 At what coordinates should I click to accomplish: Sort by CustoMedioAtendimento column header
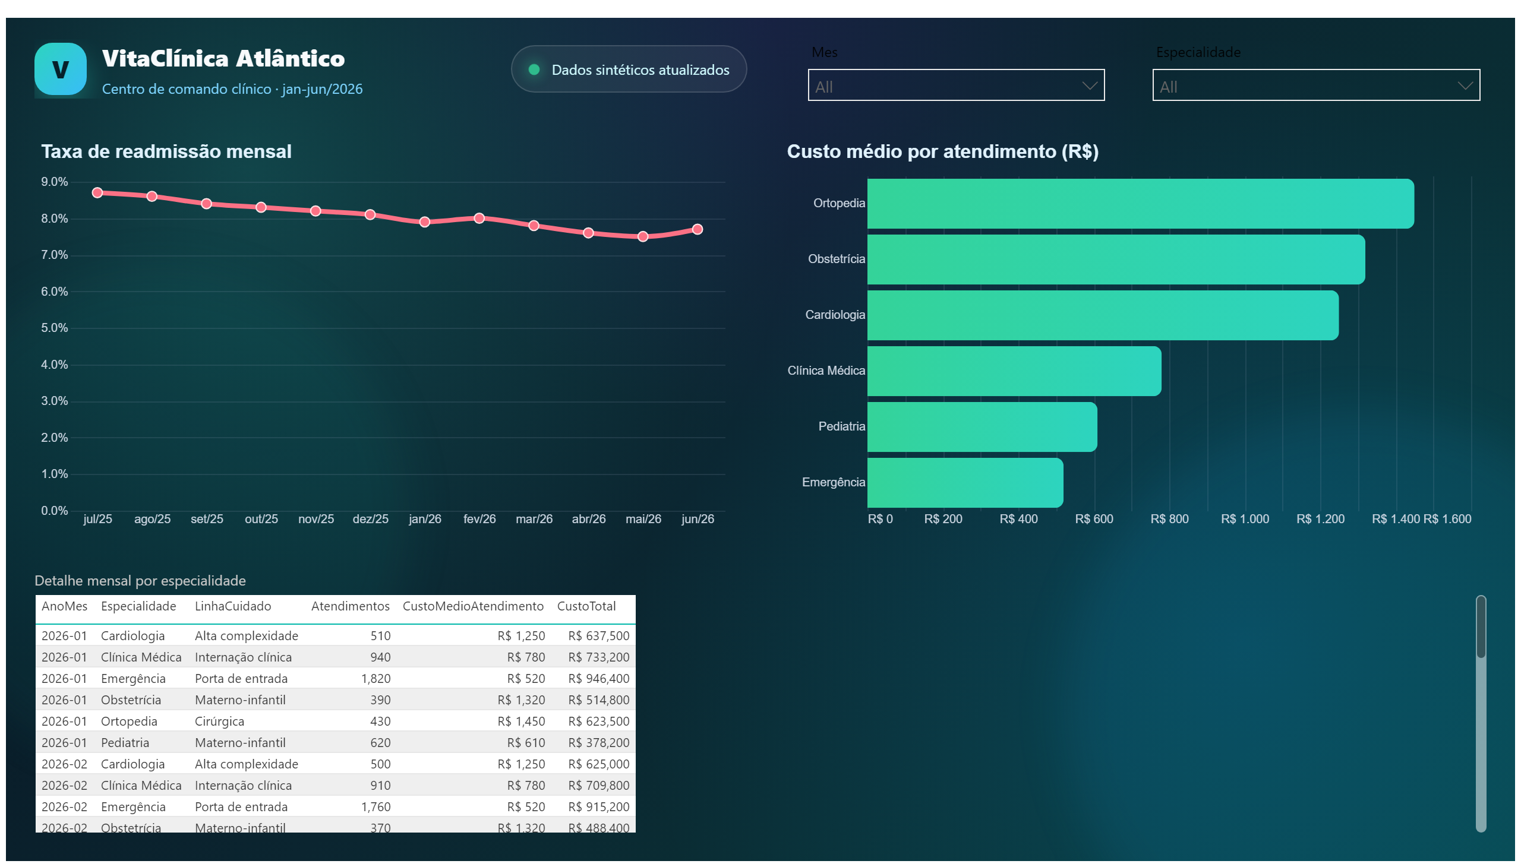473,606
